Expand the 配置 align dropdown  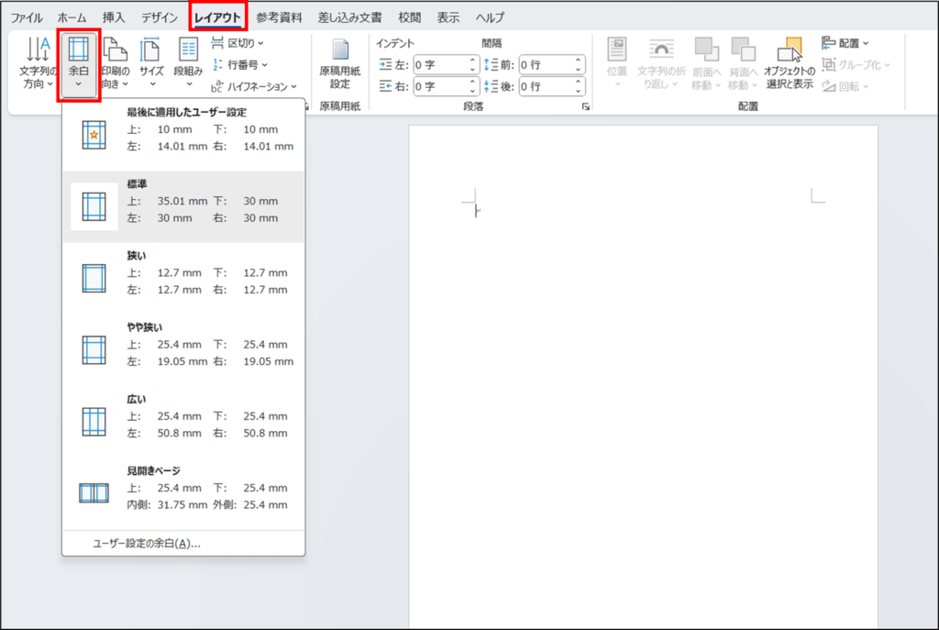point(845,43)
